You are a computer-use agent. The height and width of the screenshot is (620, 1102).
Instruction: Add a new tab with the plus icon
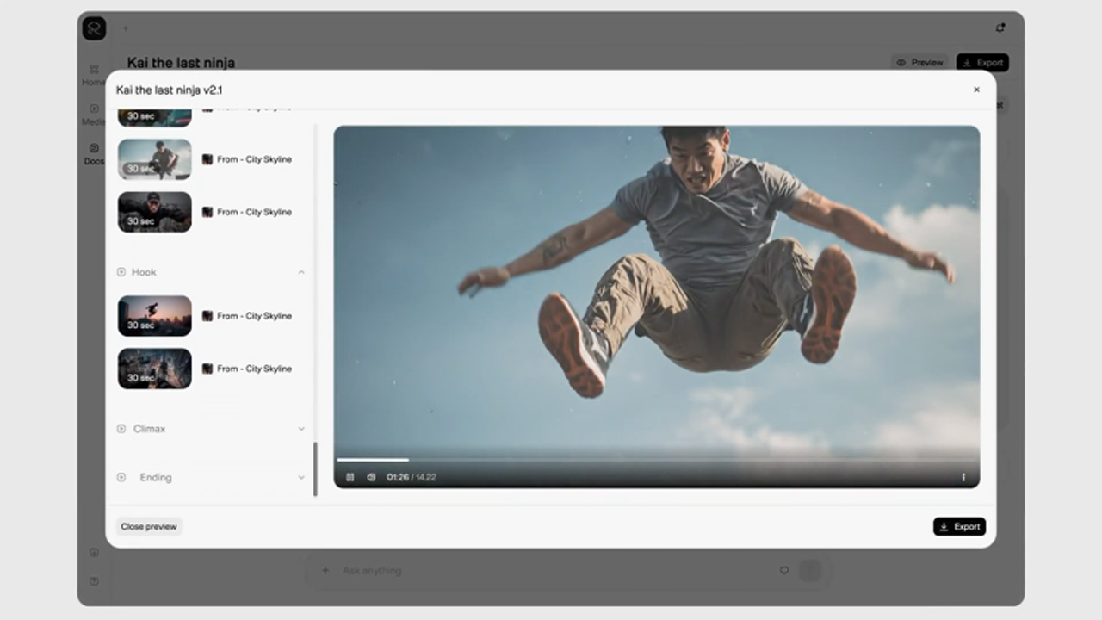click(x=126, y=28)
